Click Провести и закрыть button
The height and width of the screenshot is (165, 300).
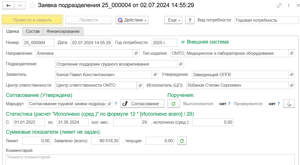point(32,20)
